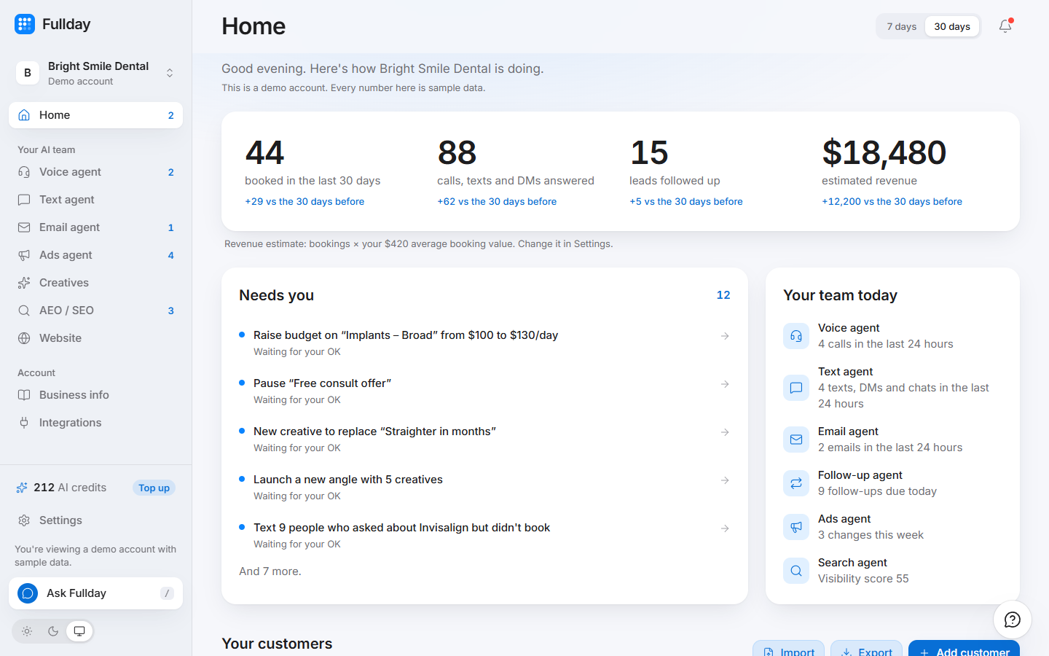The image size is (1049, 656).
Task: Show stats for 30 days
Action: point(952,26)
